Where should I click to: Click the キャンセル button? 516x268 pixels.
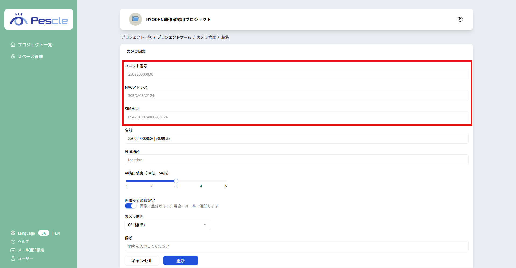point(142,260)
